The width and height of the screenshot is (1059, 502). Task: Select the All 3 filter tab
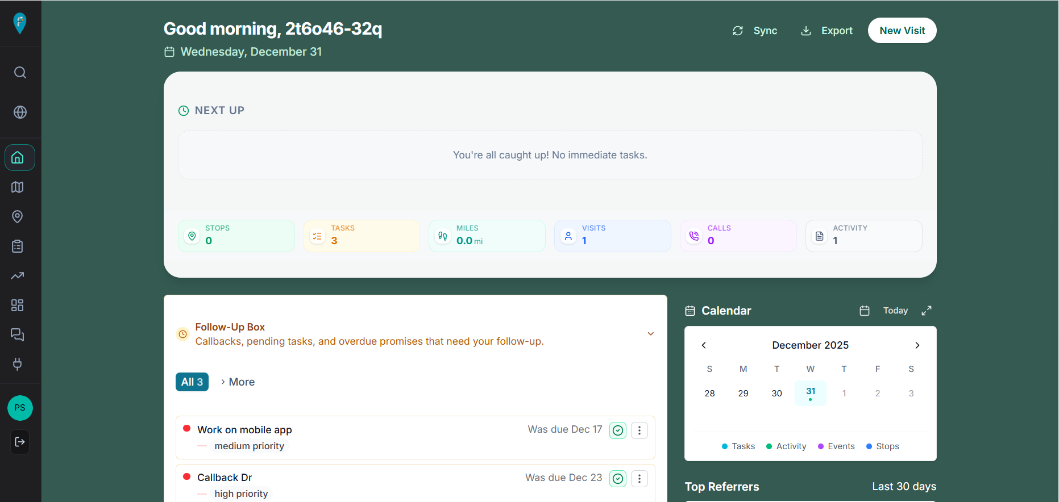192,382
